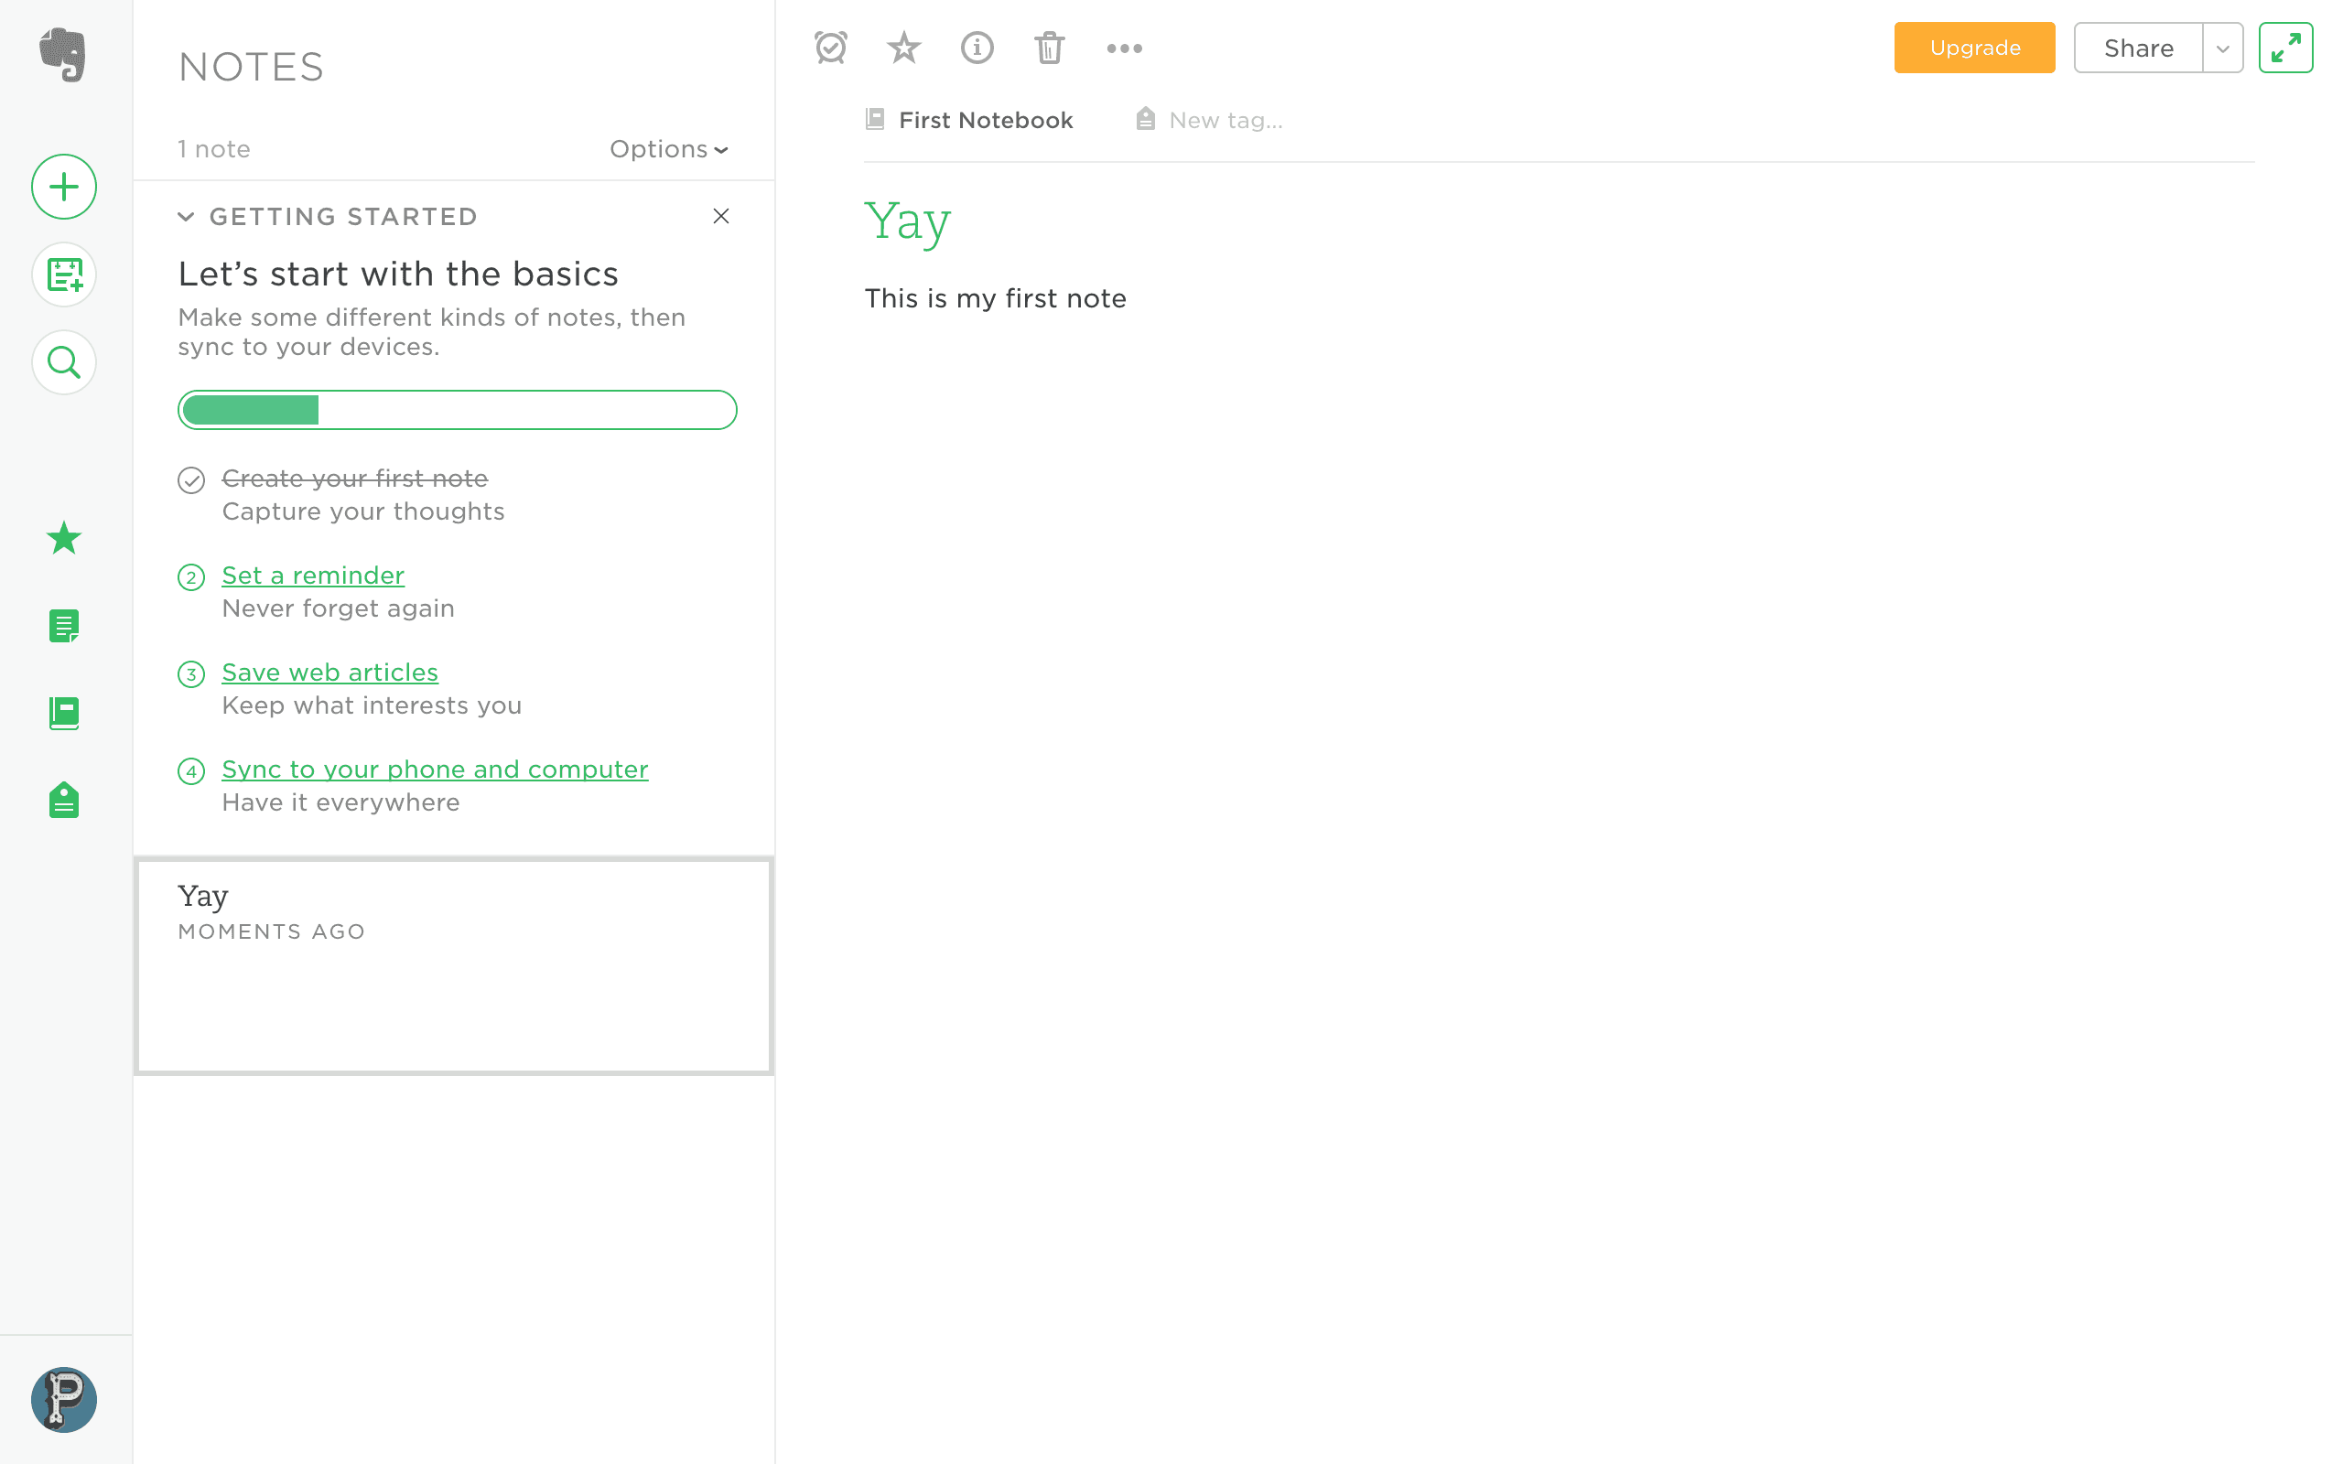The height and width of the screenshot is (1464, 2343).
Task: Open the Shortcuts star in sidebar
Action: 64,538
